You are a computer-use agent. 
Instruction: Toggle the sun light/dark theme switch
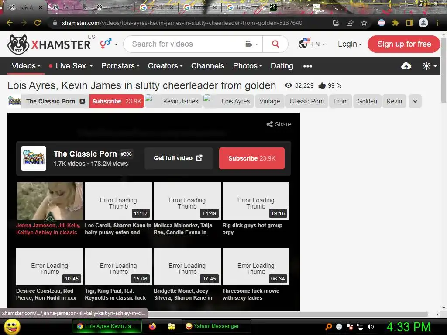click(430, 66)
